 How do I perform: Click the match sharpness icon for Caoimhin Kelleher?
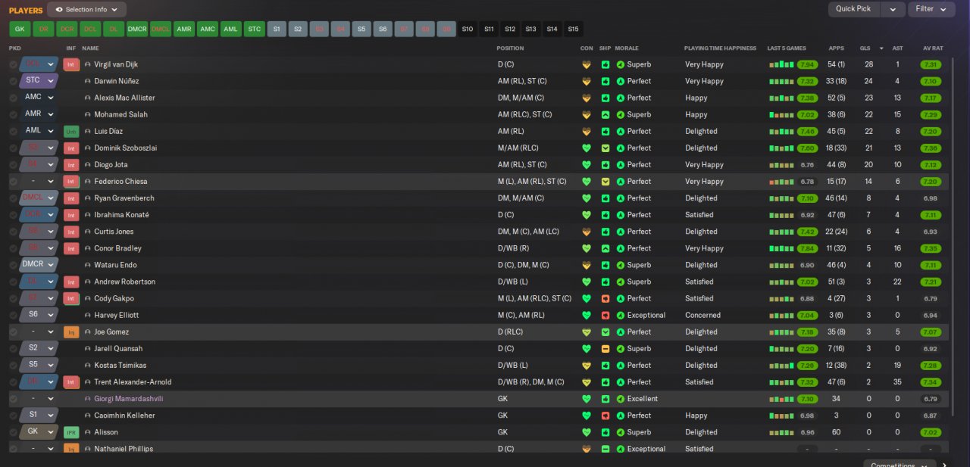pos(605,416)
